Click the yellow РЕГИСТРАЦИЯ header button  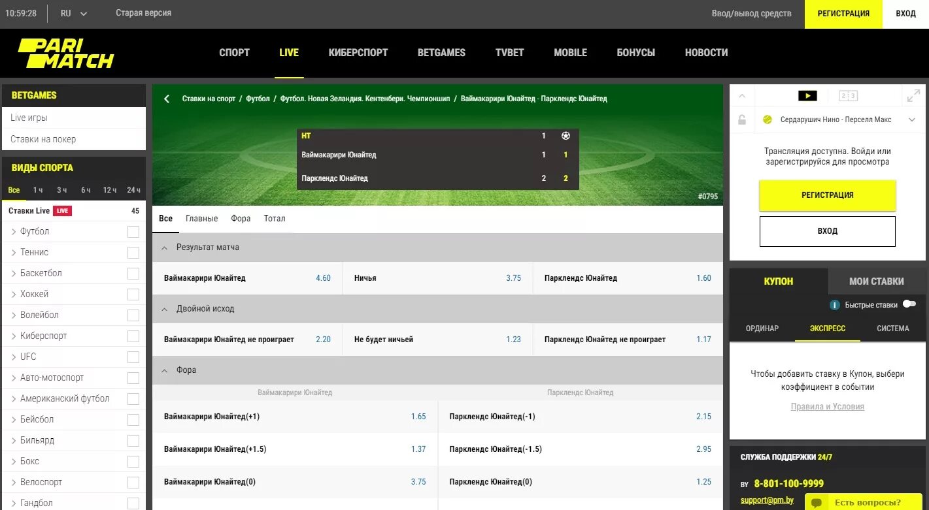[843, 14]
